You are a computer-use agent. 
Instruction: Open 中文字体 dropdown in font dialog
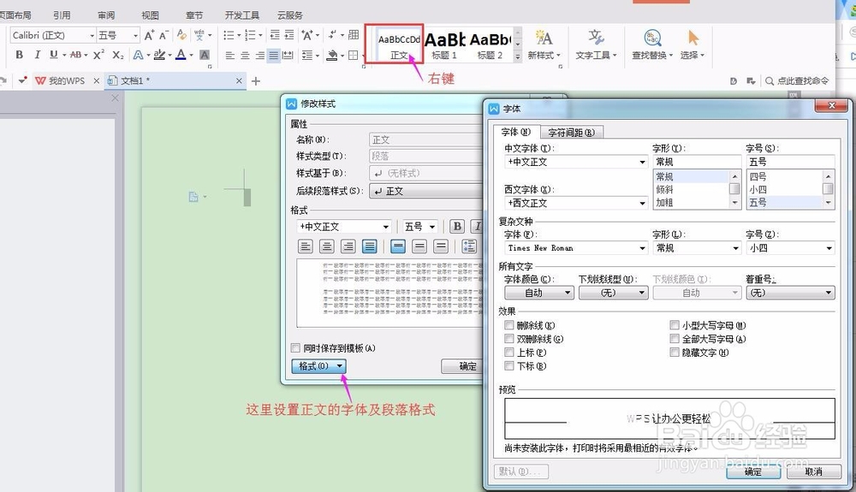[x=642, y=162]
